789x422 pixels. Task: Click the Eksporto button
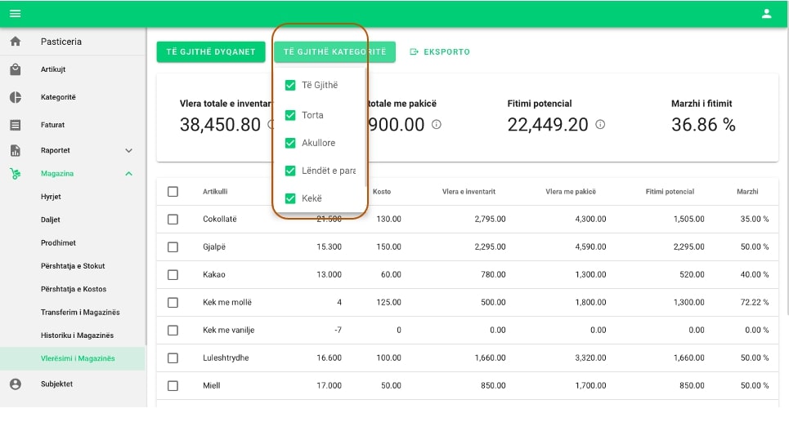(440, 52)
